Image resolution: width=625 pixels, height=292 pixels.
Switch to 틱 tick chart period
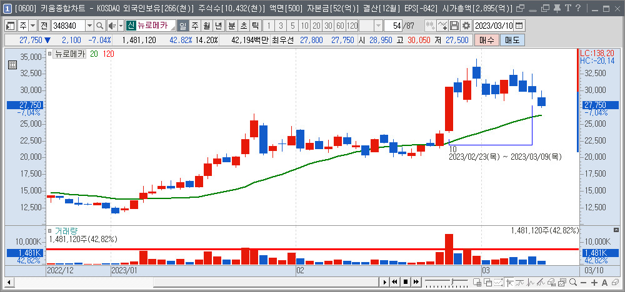coord(255,26)
